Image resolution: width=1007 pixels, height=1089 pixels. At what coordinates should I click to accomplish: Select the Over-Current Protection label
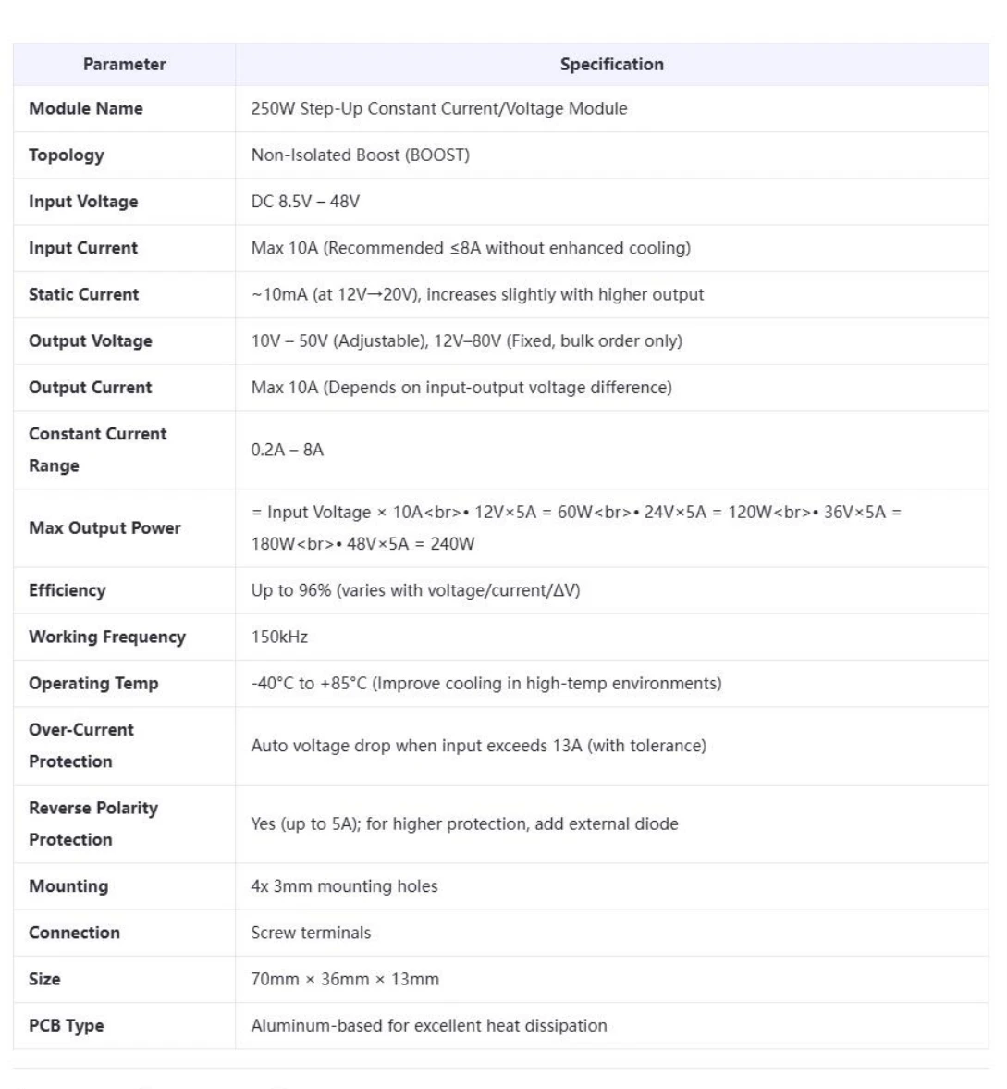click(x=81, y=746)
